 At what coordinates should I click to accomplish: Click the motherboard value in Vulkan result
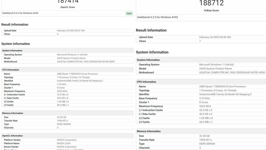point(232,72)
